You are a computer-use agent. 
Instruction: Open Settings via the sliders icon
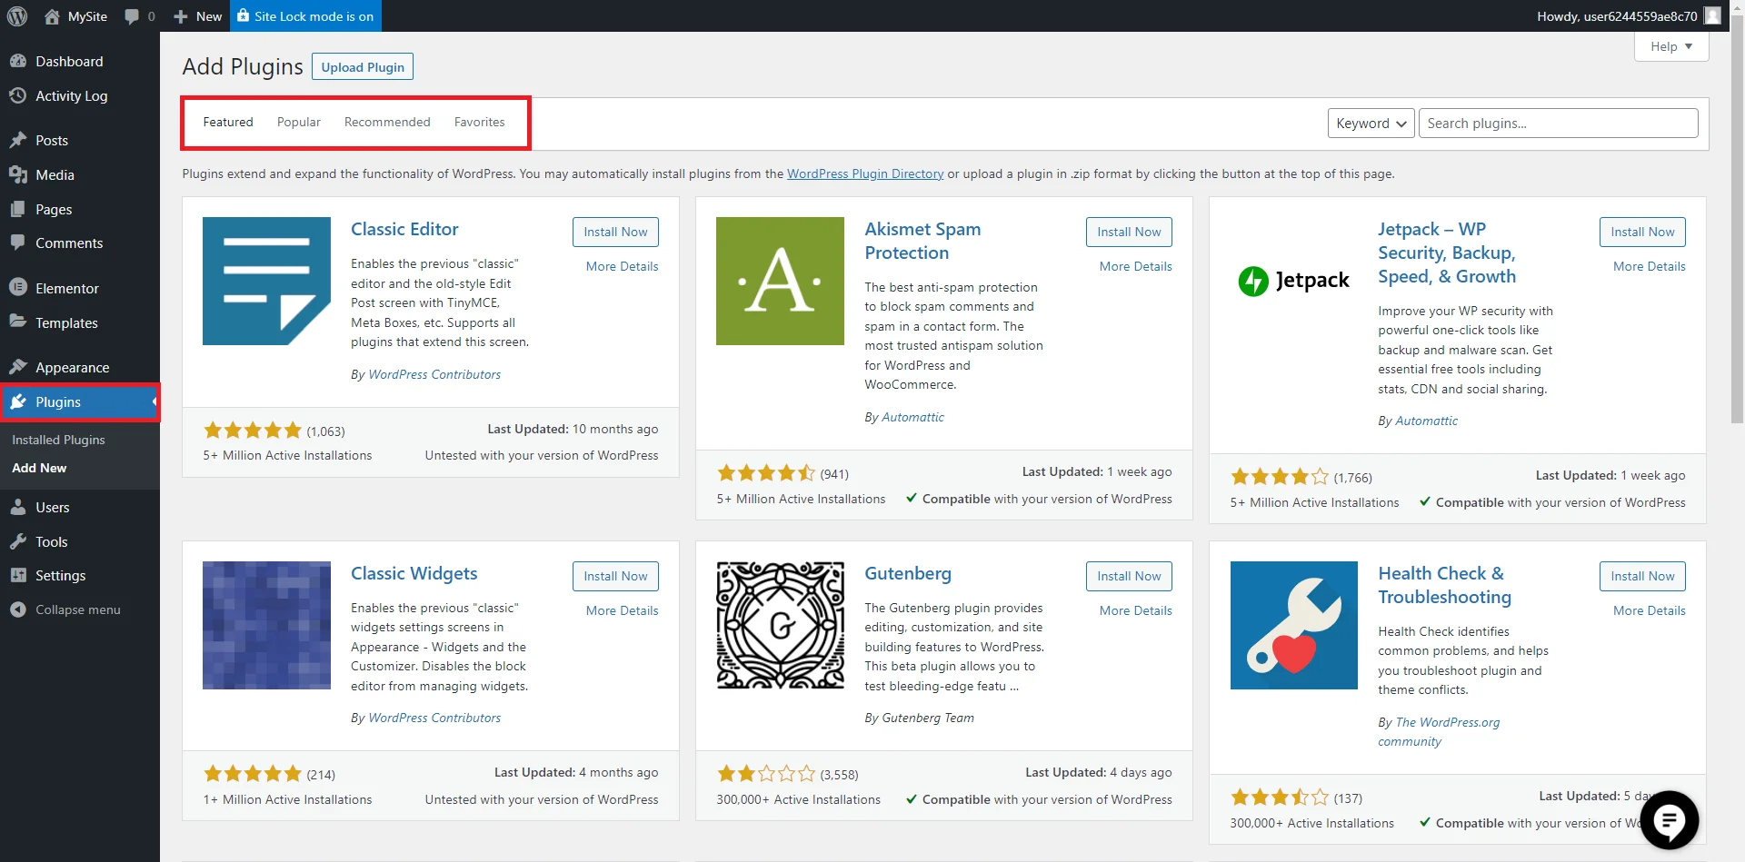coord(20,575)
